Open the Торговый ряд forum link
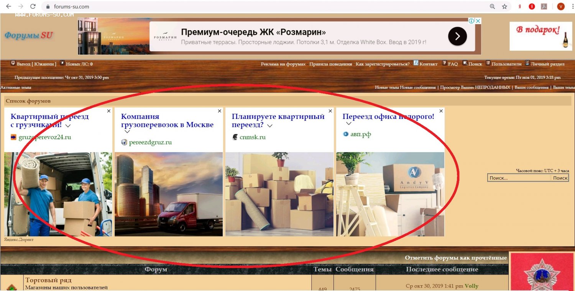Viewport: 575px width, 291px height. pos(48,280)
